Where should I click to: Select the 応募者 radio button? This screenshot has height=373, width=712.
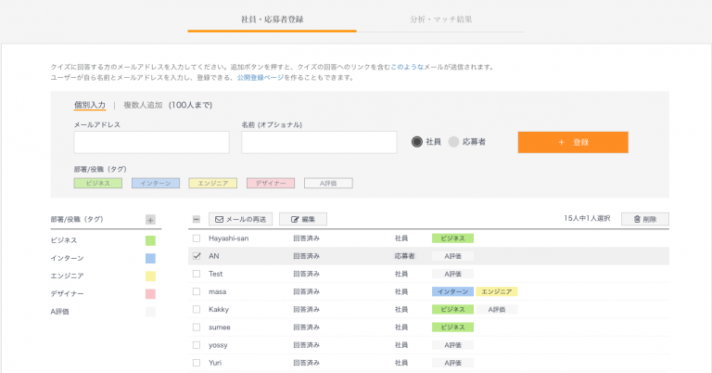tap(453, 142)
